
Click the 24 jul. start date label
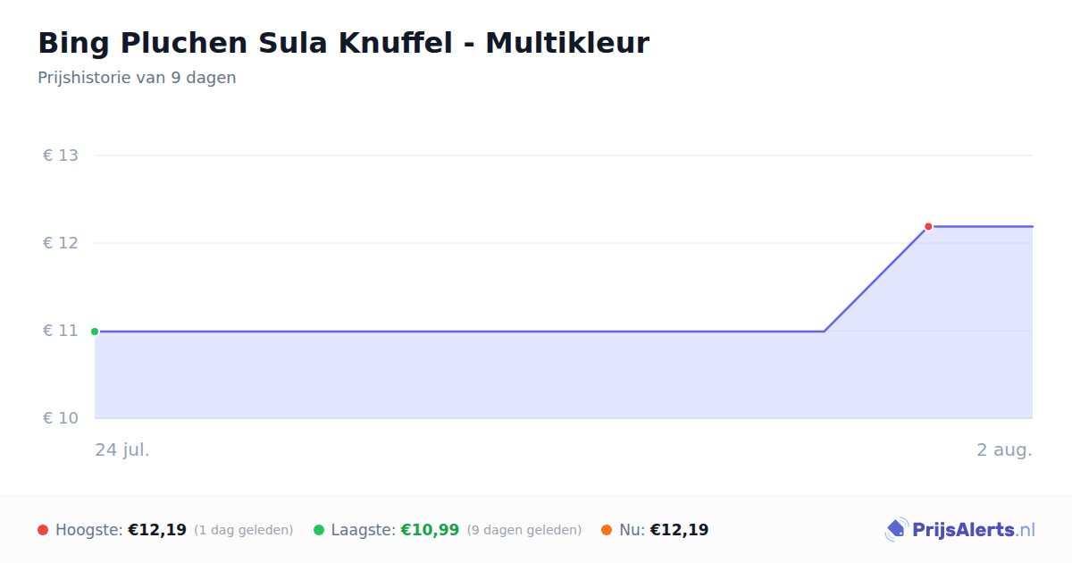coord(122,450)
